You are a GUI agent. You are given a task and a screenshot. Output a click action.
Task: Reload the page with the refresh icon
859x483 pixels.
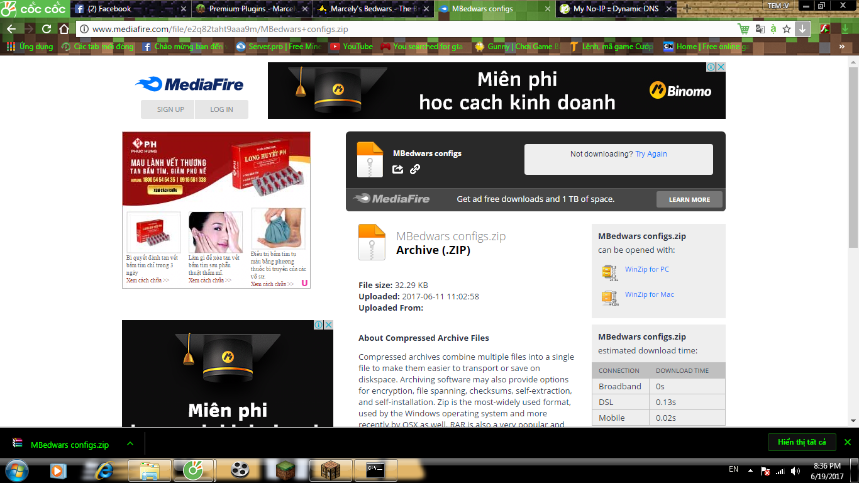point(47,29)
